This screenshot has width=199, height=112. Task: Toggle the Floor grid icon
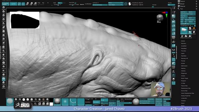(174, 42)
